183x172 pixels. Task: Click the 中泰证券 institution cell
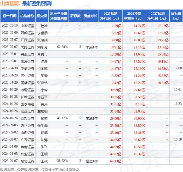click(27, 26)
